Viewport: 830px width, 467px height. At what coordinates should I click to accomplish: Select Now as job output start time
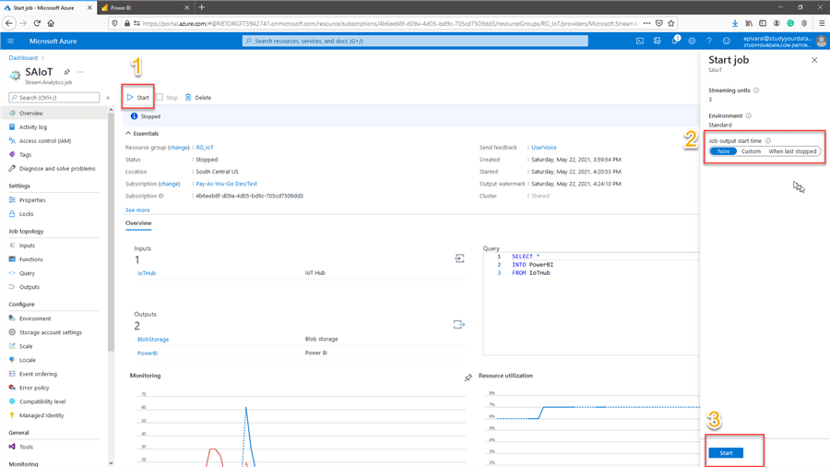click(x=723, y=151)
